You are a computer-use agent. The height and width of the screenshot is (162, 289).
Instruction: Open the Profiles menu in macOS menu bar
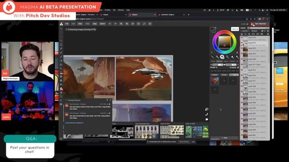click(107, 10)
